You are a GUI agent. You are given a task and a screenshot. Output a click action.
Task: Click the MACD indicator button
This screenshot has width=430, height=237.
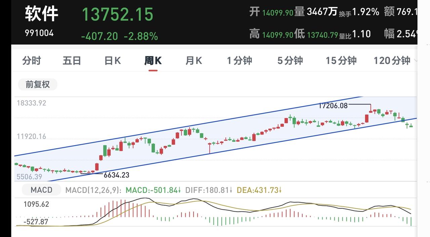click(42, 190)
